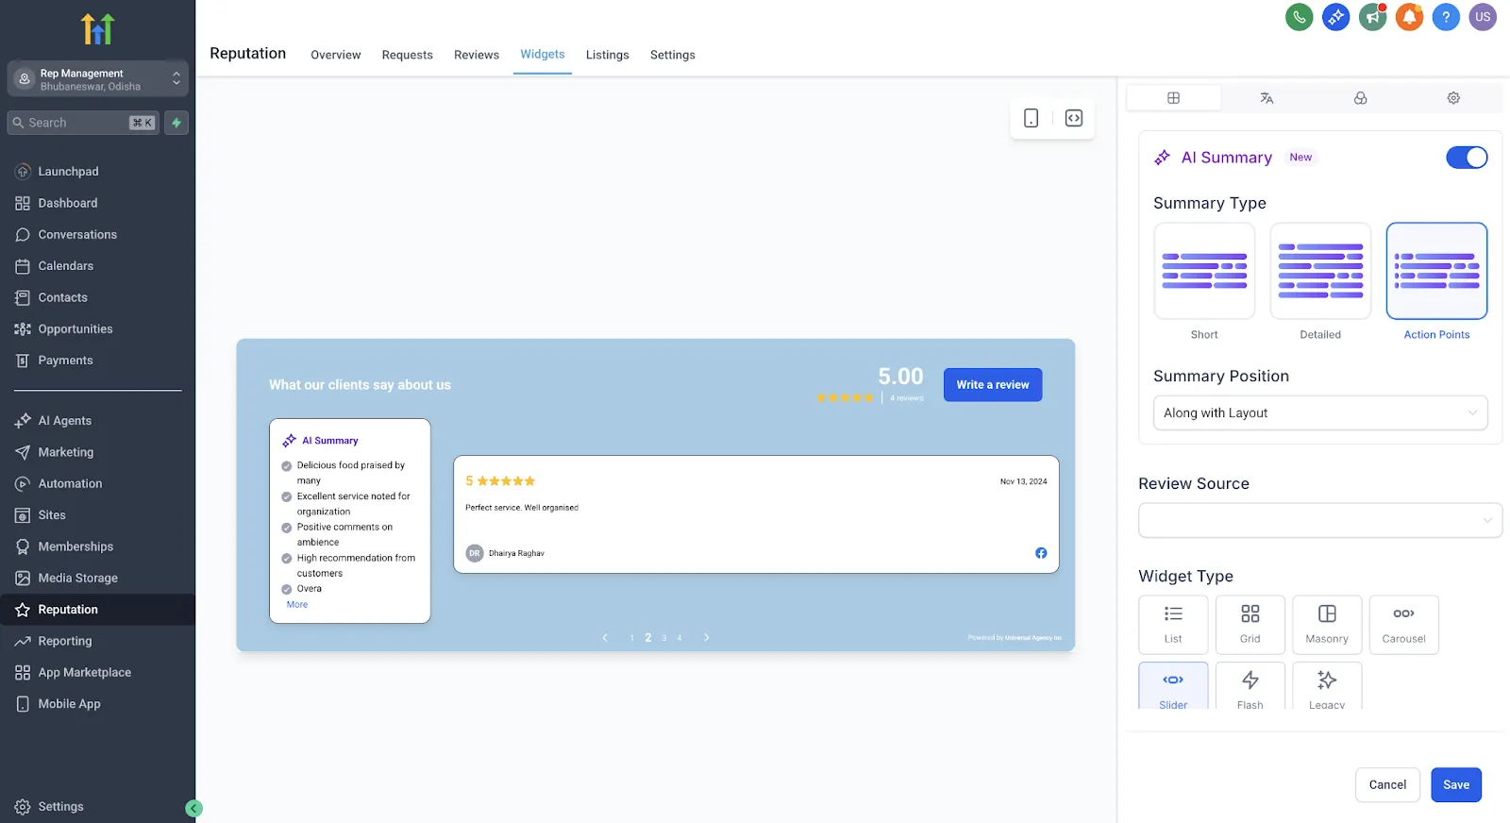Expand the Rep Management account switcher
This screenshot has width=1510, height=823.
click(x=98, y=79)
